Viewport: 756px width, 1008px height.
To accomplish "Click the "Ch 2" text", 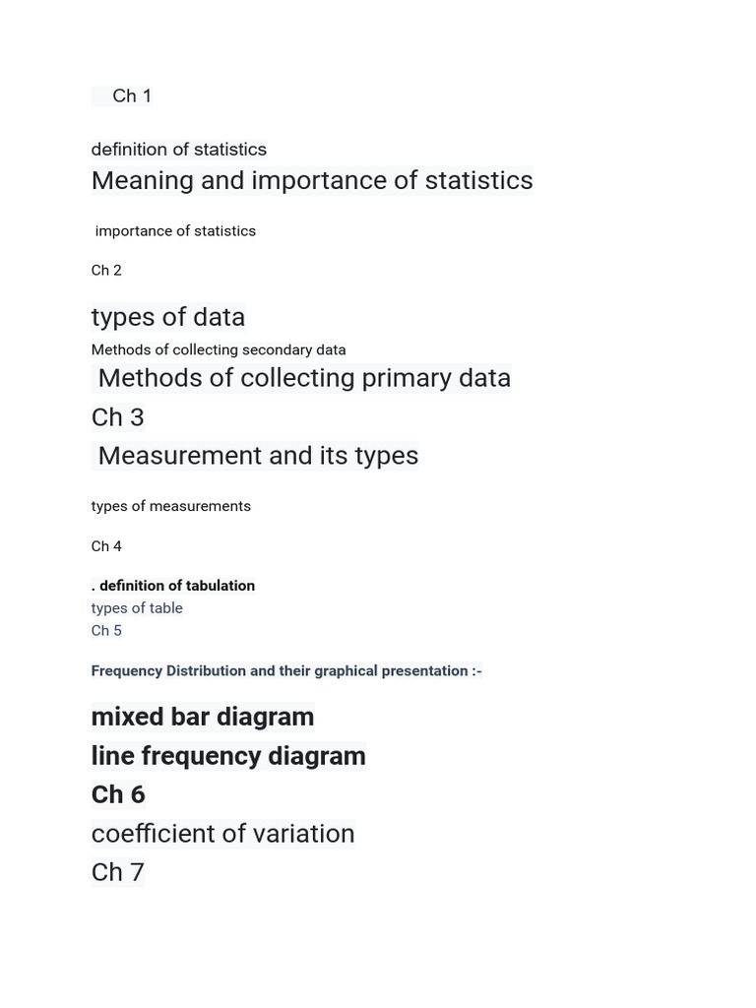I will pyautogui.click(x=106, y=271).
